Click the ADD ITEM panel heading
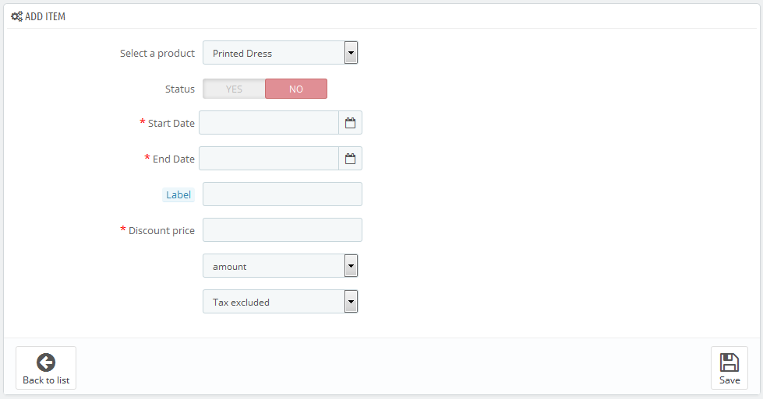This screenshot has height=399, width=763. click(44, 16)
